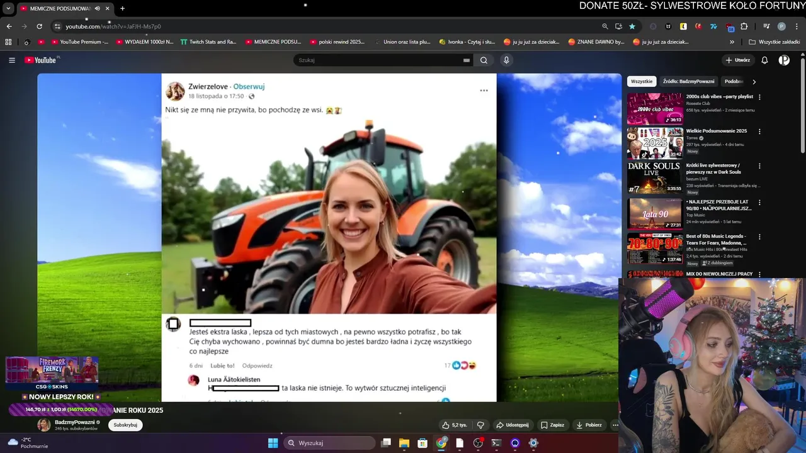The width and height of the screenshot is (806, 453).
Task: Select the Wszystkie filter chip
Action: pyautogui.click(x=642, y=81)
